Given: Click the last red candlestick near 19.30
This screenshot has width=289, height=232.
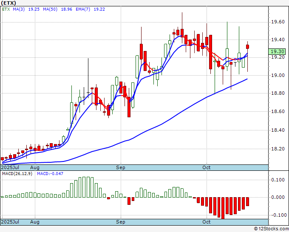Looking at the screenshot, I should (247, 47).
